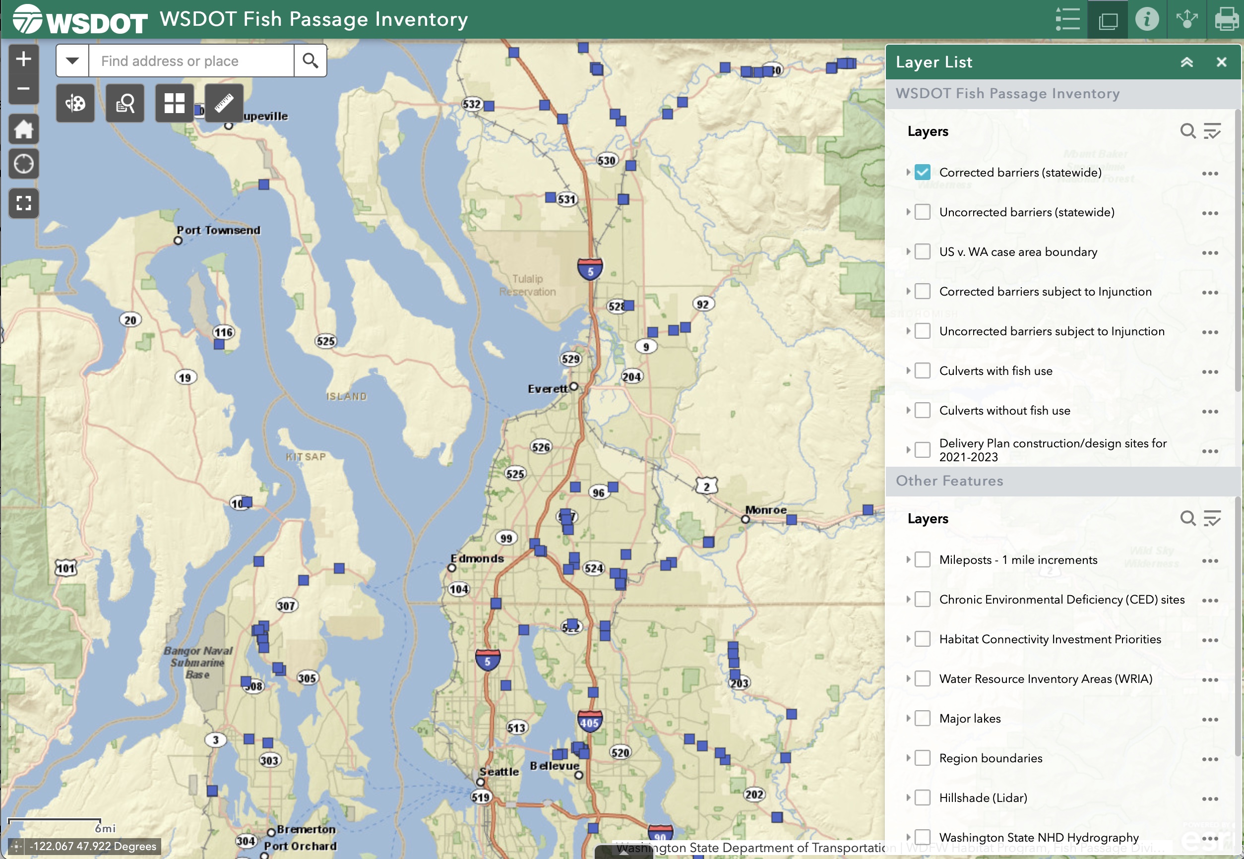Open search source dropdown arrow
The width and height of the screenshot is (1244, 859).
coord(72,61)
